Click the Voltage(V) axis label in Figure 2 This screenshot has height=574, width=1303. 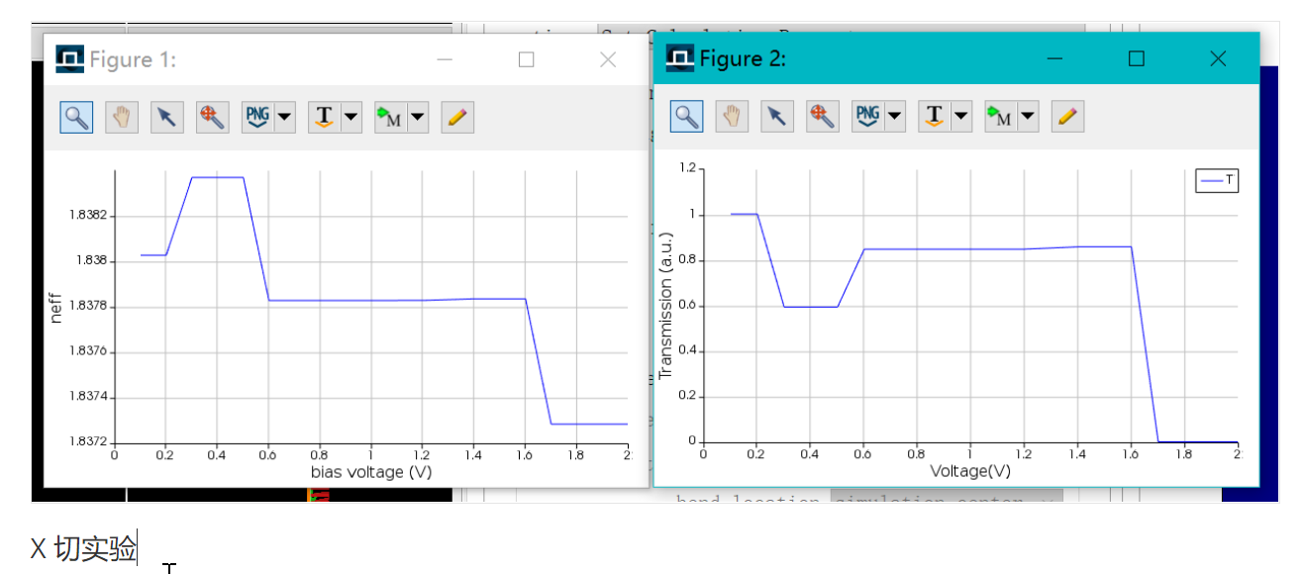(x=970, y=472)
